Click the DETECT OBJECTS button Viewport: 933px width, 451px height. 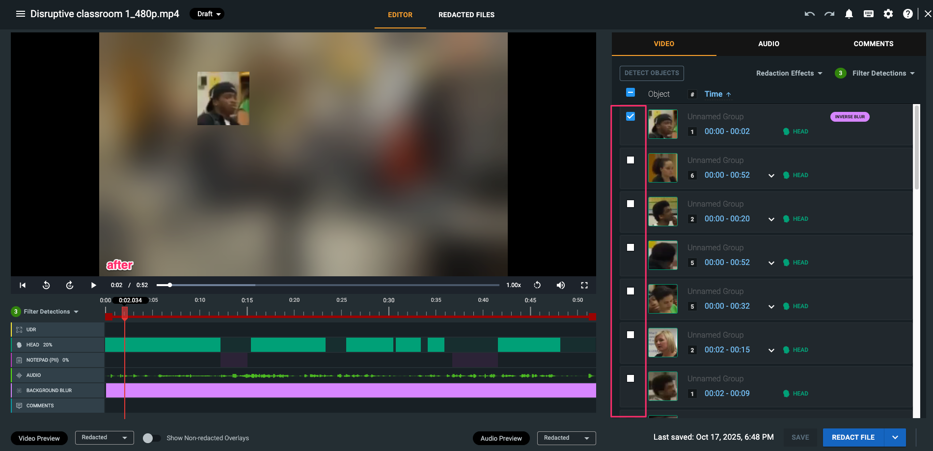[652, 73]
